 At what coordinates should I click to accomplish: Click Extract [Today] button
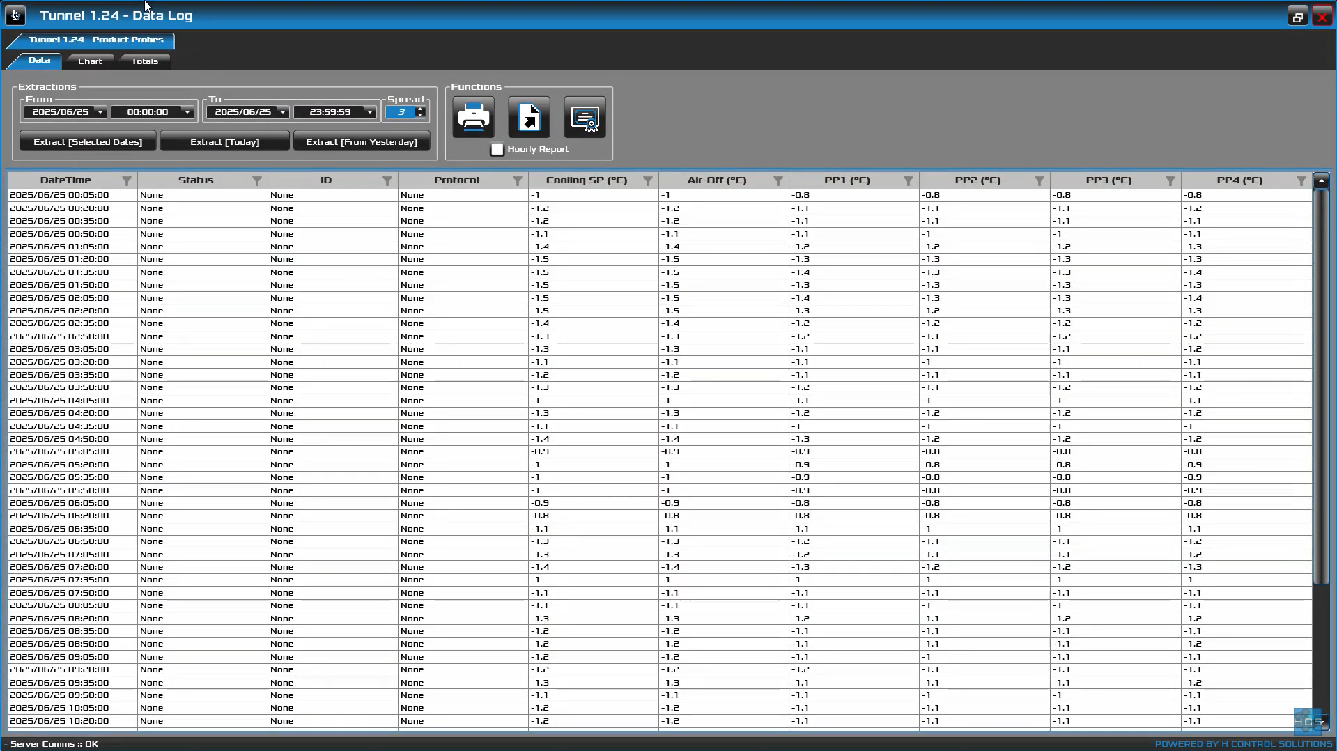(224, 141)
